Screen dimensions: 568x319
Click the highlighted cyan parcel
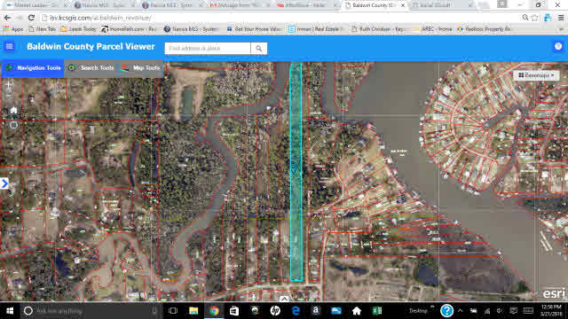pyautogui.click(x=296, y=171)
